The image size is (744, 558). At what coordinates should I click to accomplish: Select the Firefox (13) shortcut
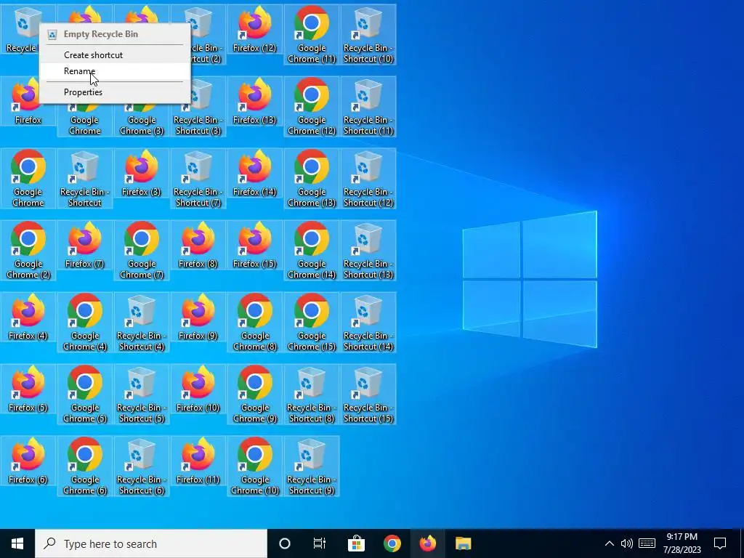point(255,102)
